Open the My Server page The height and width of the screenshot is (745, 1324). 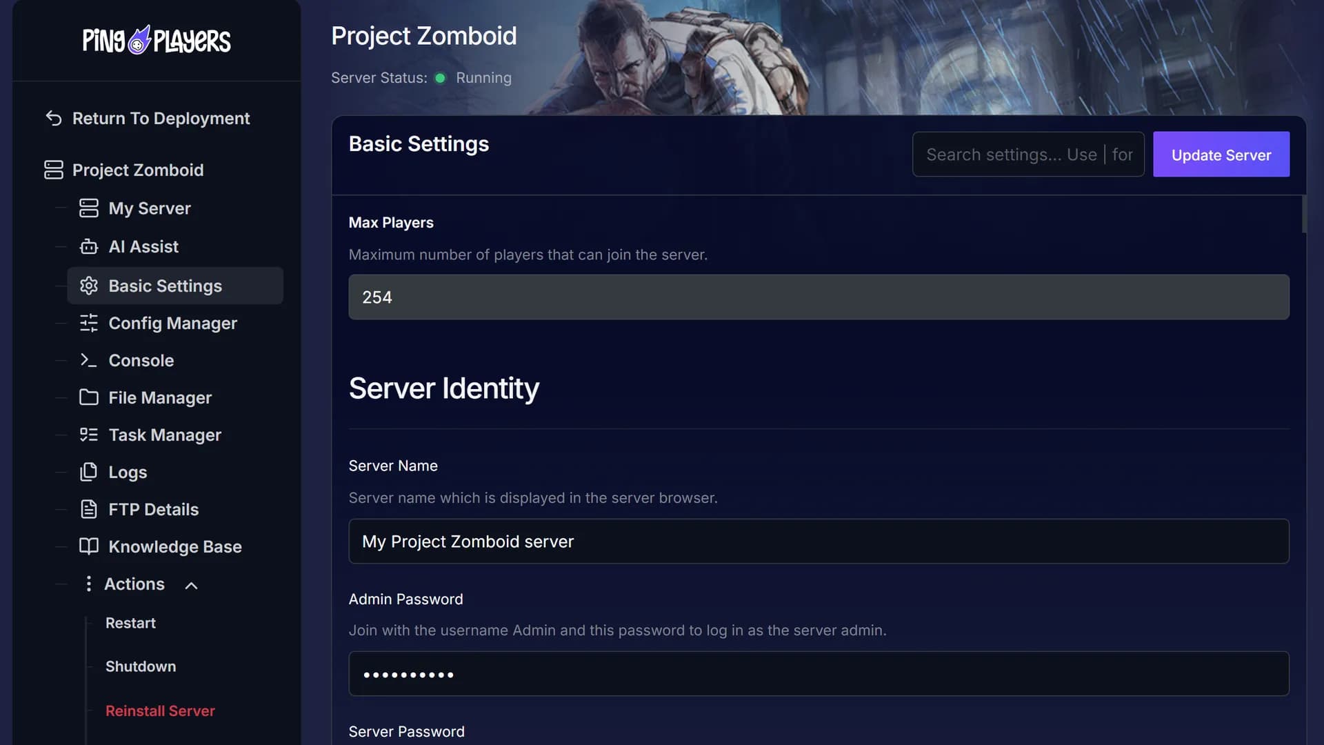(x=150, y=208)
